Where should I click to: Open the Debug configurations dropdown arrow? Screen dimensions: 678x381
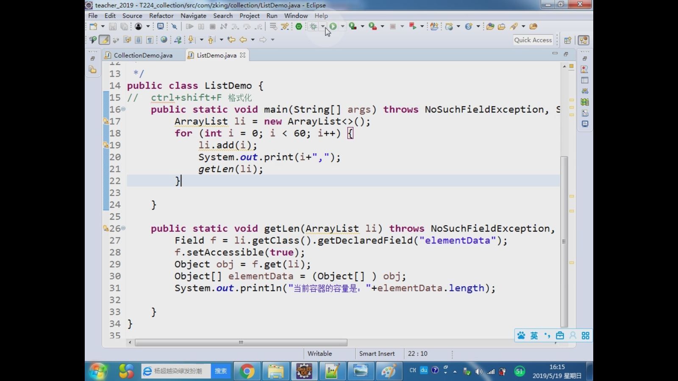pos(323,26)
